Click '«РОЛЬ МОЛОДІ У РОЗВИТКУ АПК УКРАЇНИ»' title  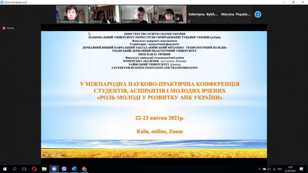coord(160,98)
